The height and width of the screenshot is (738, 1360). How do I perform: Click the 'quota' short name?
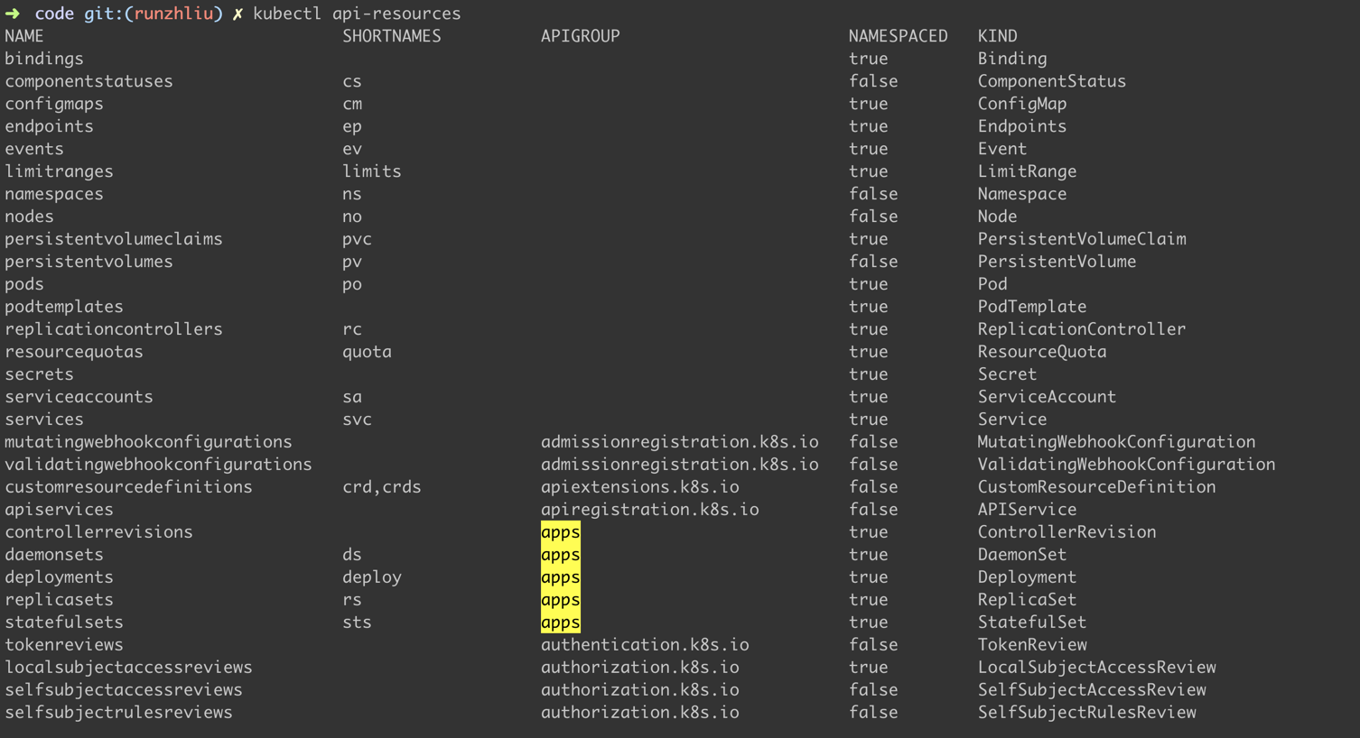coord(367,352)
